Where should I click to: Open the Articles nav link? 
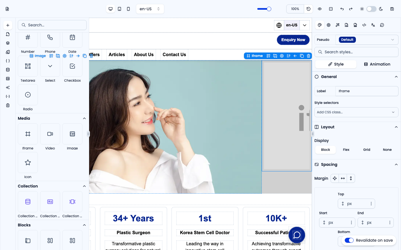point(117,55)
